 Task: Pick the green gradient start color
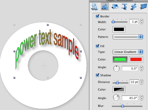120,59
